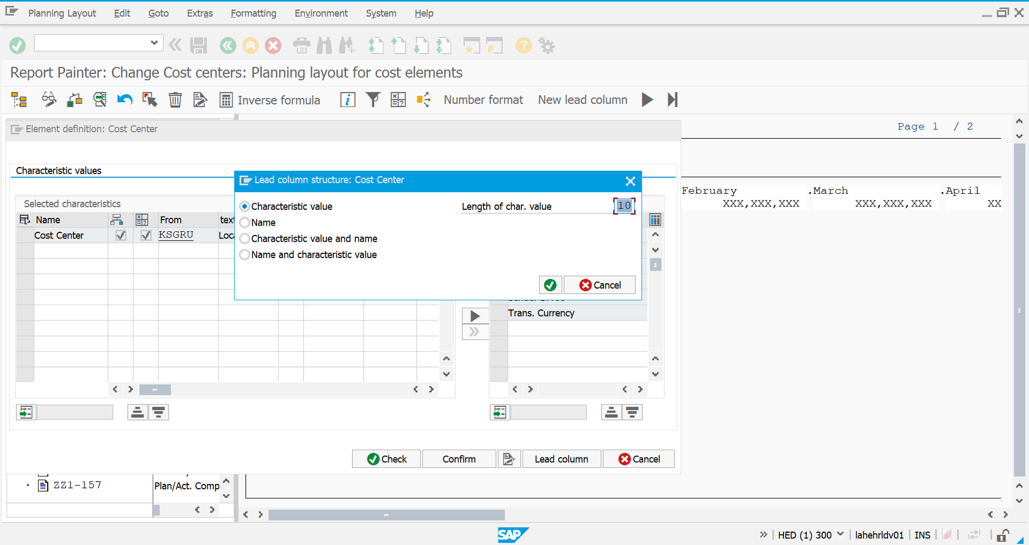The image size is (1029, 545).
Task: Click the move-selected right arrow button
Action: pyautogui.click(x=475, y=316)
